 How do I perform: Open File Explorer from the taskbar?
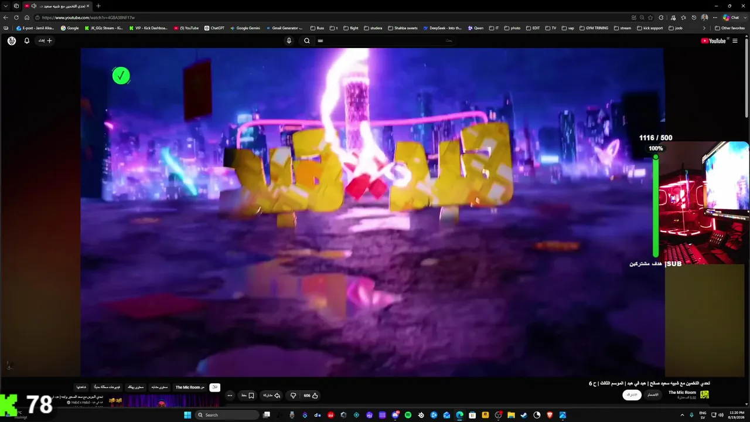[511, 415]
